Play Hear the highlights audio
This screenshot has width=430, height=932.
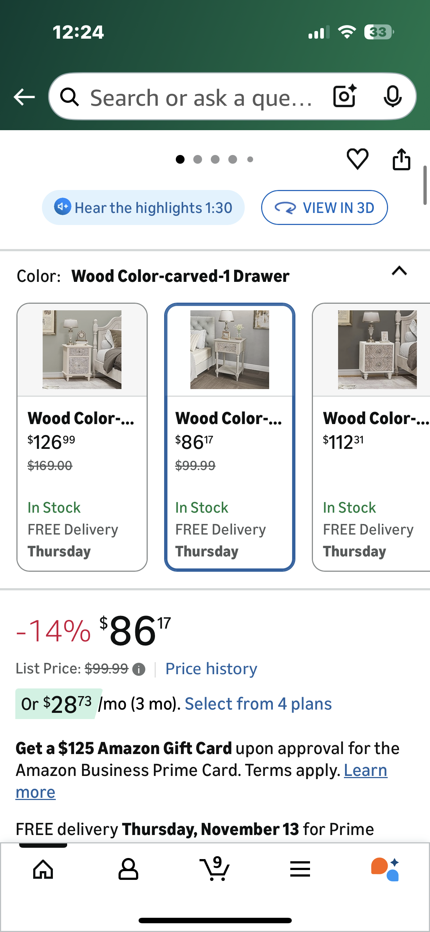[143, 207]
